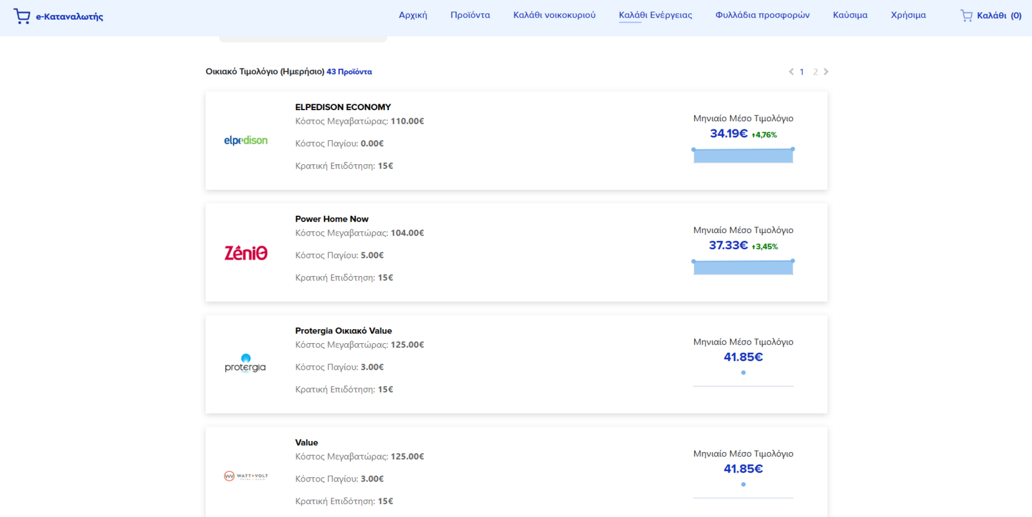Open Φυλλάδια προσφορών page

coord(762,15)
